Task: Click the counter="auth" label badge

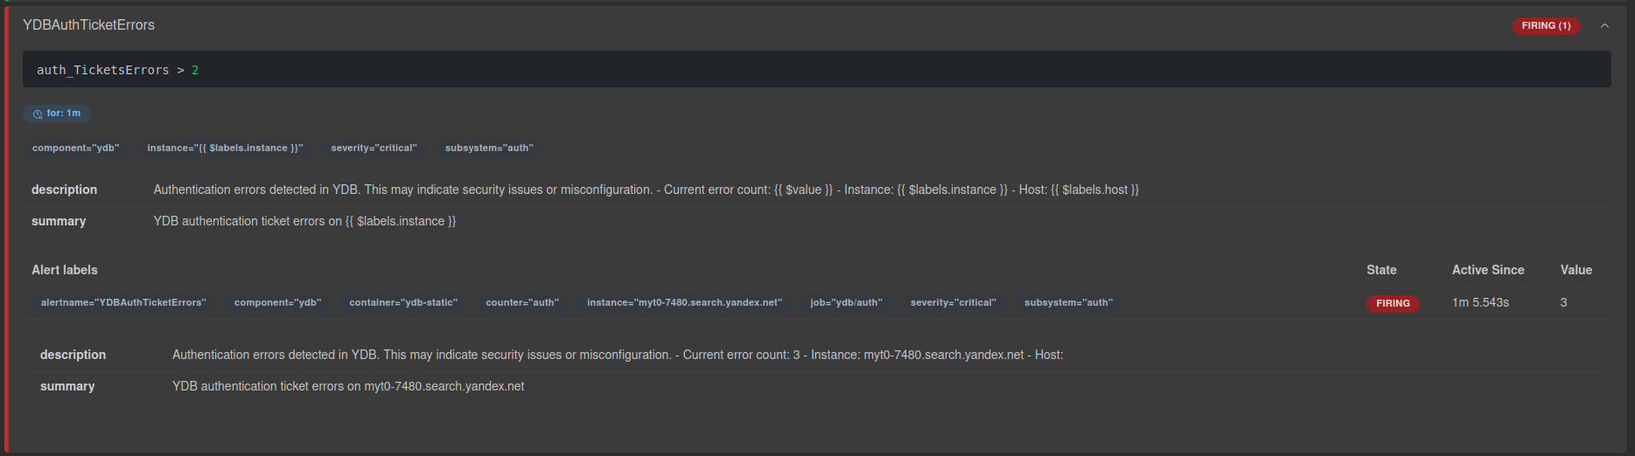Action: 522,303
